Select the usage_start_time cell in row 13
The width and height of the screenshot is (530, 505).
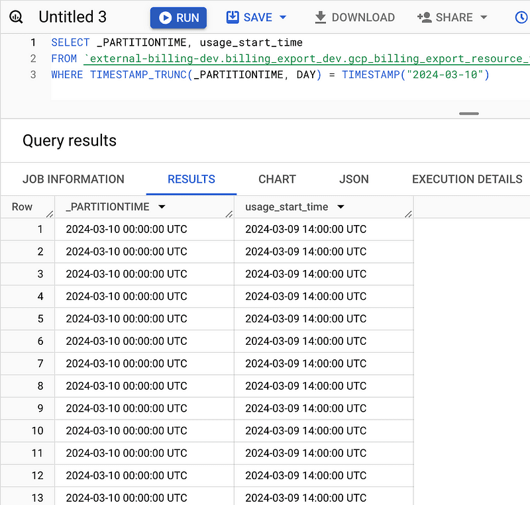pos(324,496)
